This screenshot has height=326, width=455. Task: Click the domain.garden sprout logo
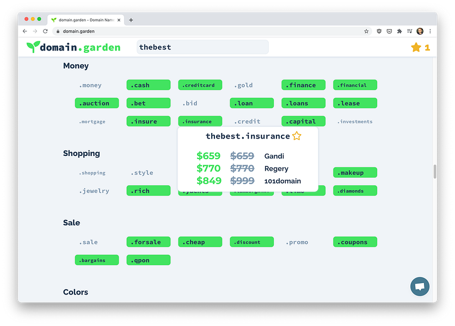(33, 47)
